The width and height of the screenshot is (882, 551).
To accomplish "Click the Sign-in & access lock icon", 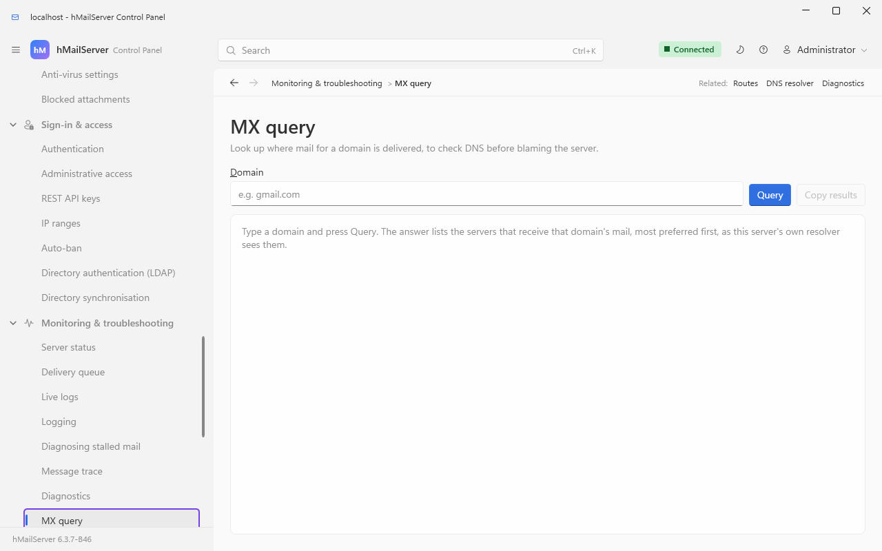I will (x=29, y=125).
